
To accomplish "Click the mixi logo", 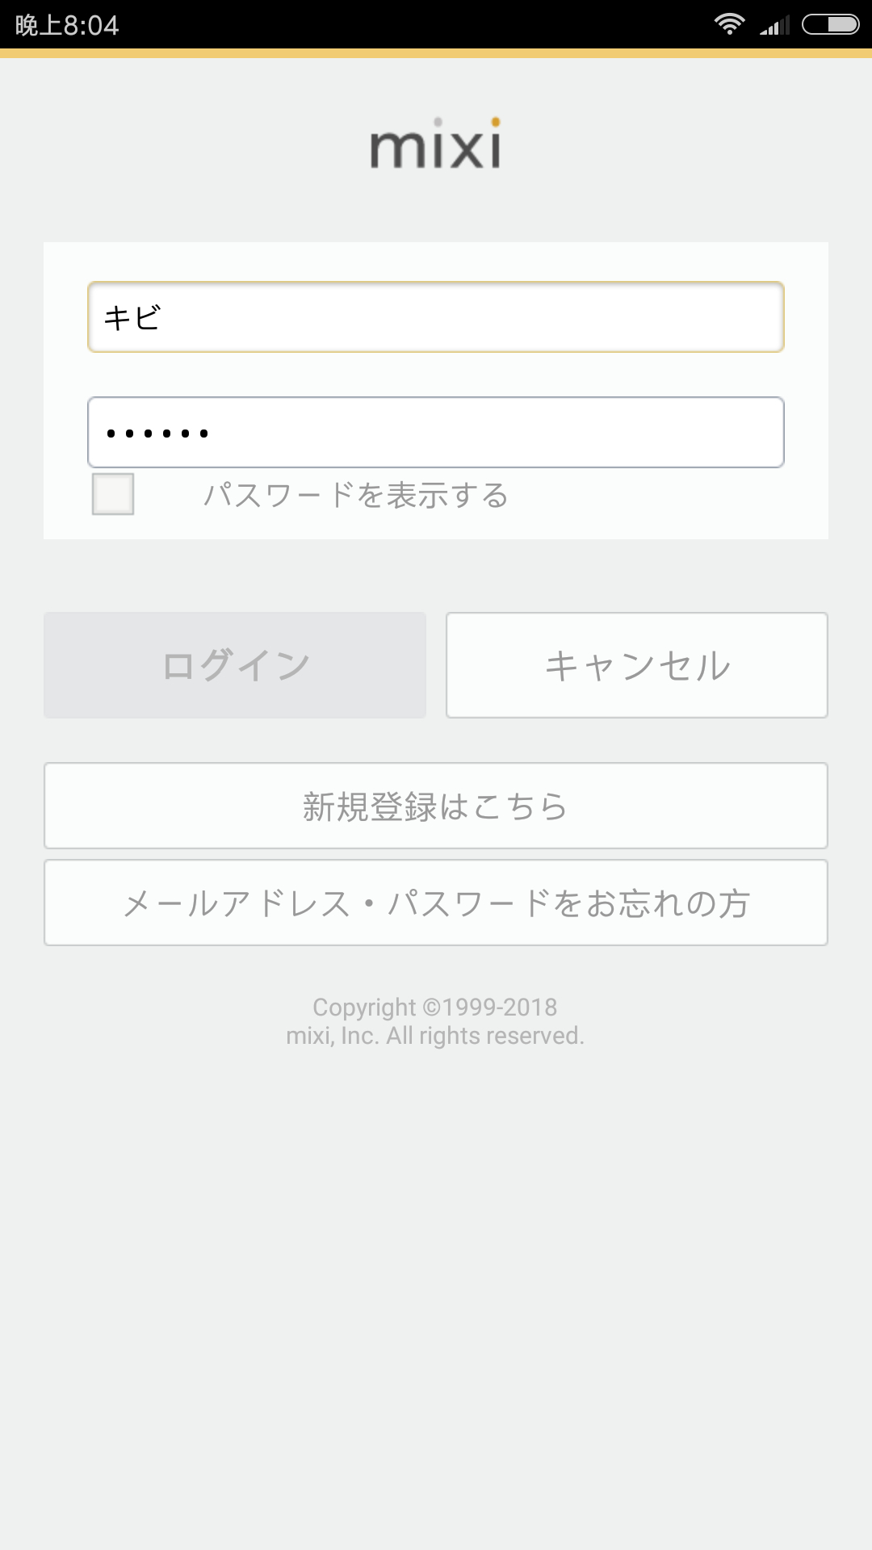I will point(435,144).
